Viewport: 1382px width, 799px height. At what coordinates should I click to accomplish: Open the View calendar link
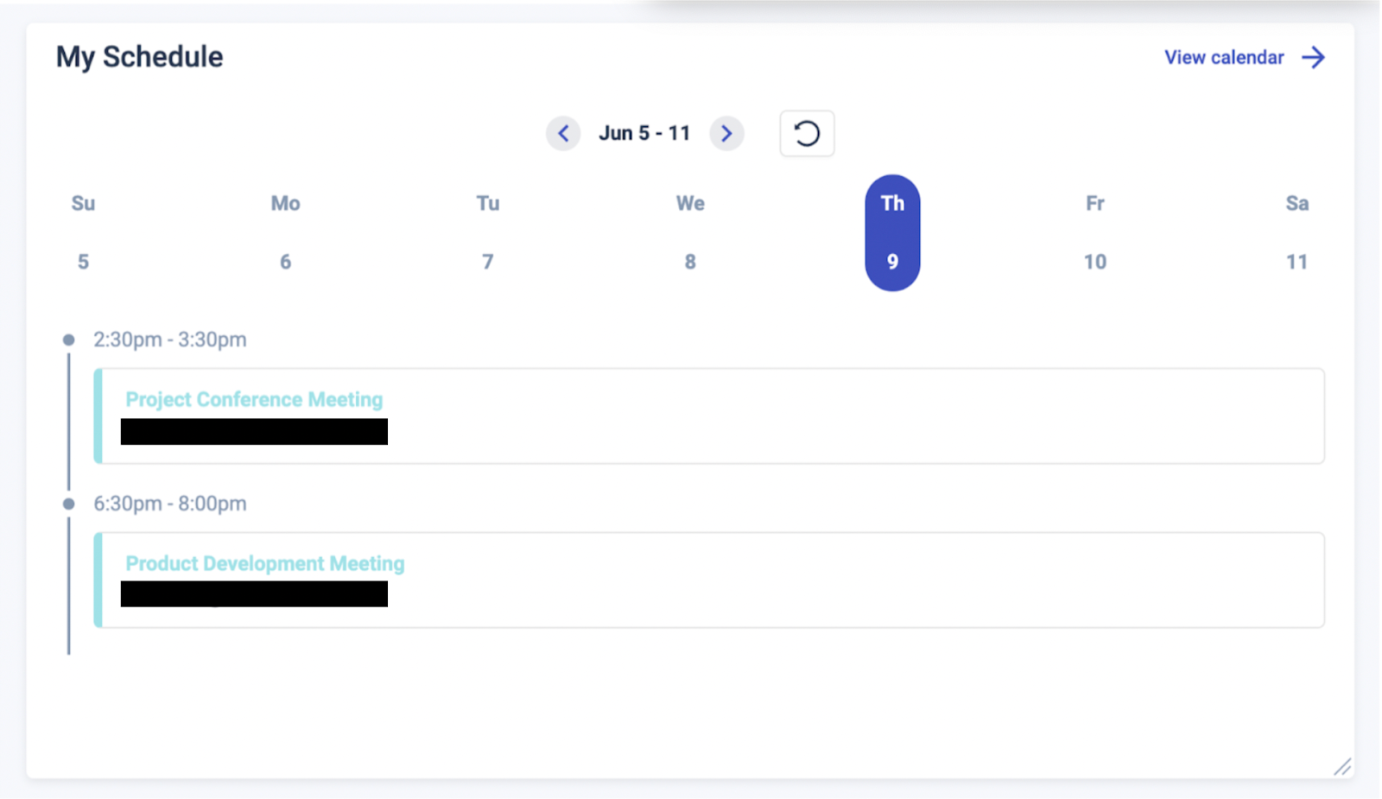pyautogui.click(x=1224, y=58)
